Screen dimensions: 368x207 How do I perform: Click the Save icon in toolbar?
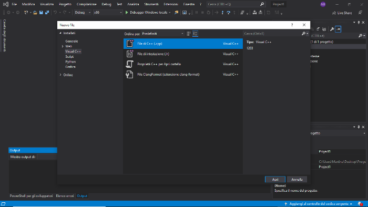[x=41, y=13]
